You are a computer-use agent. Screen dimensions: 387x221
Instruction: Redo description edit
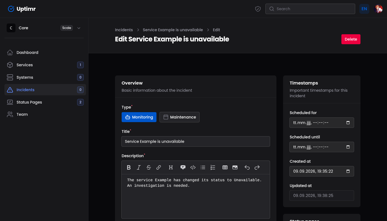click(257, 167)
